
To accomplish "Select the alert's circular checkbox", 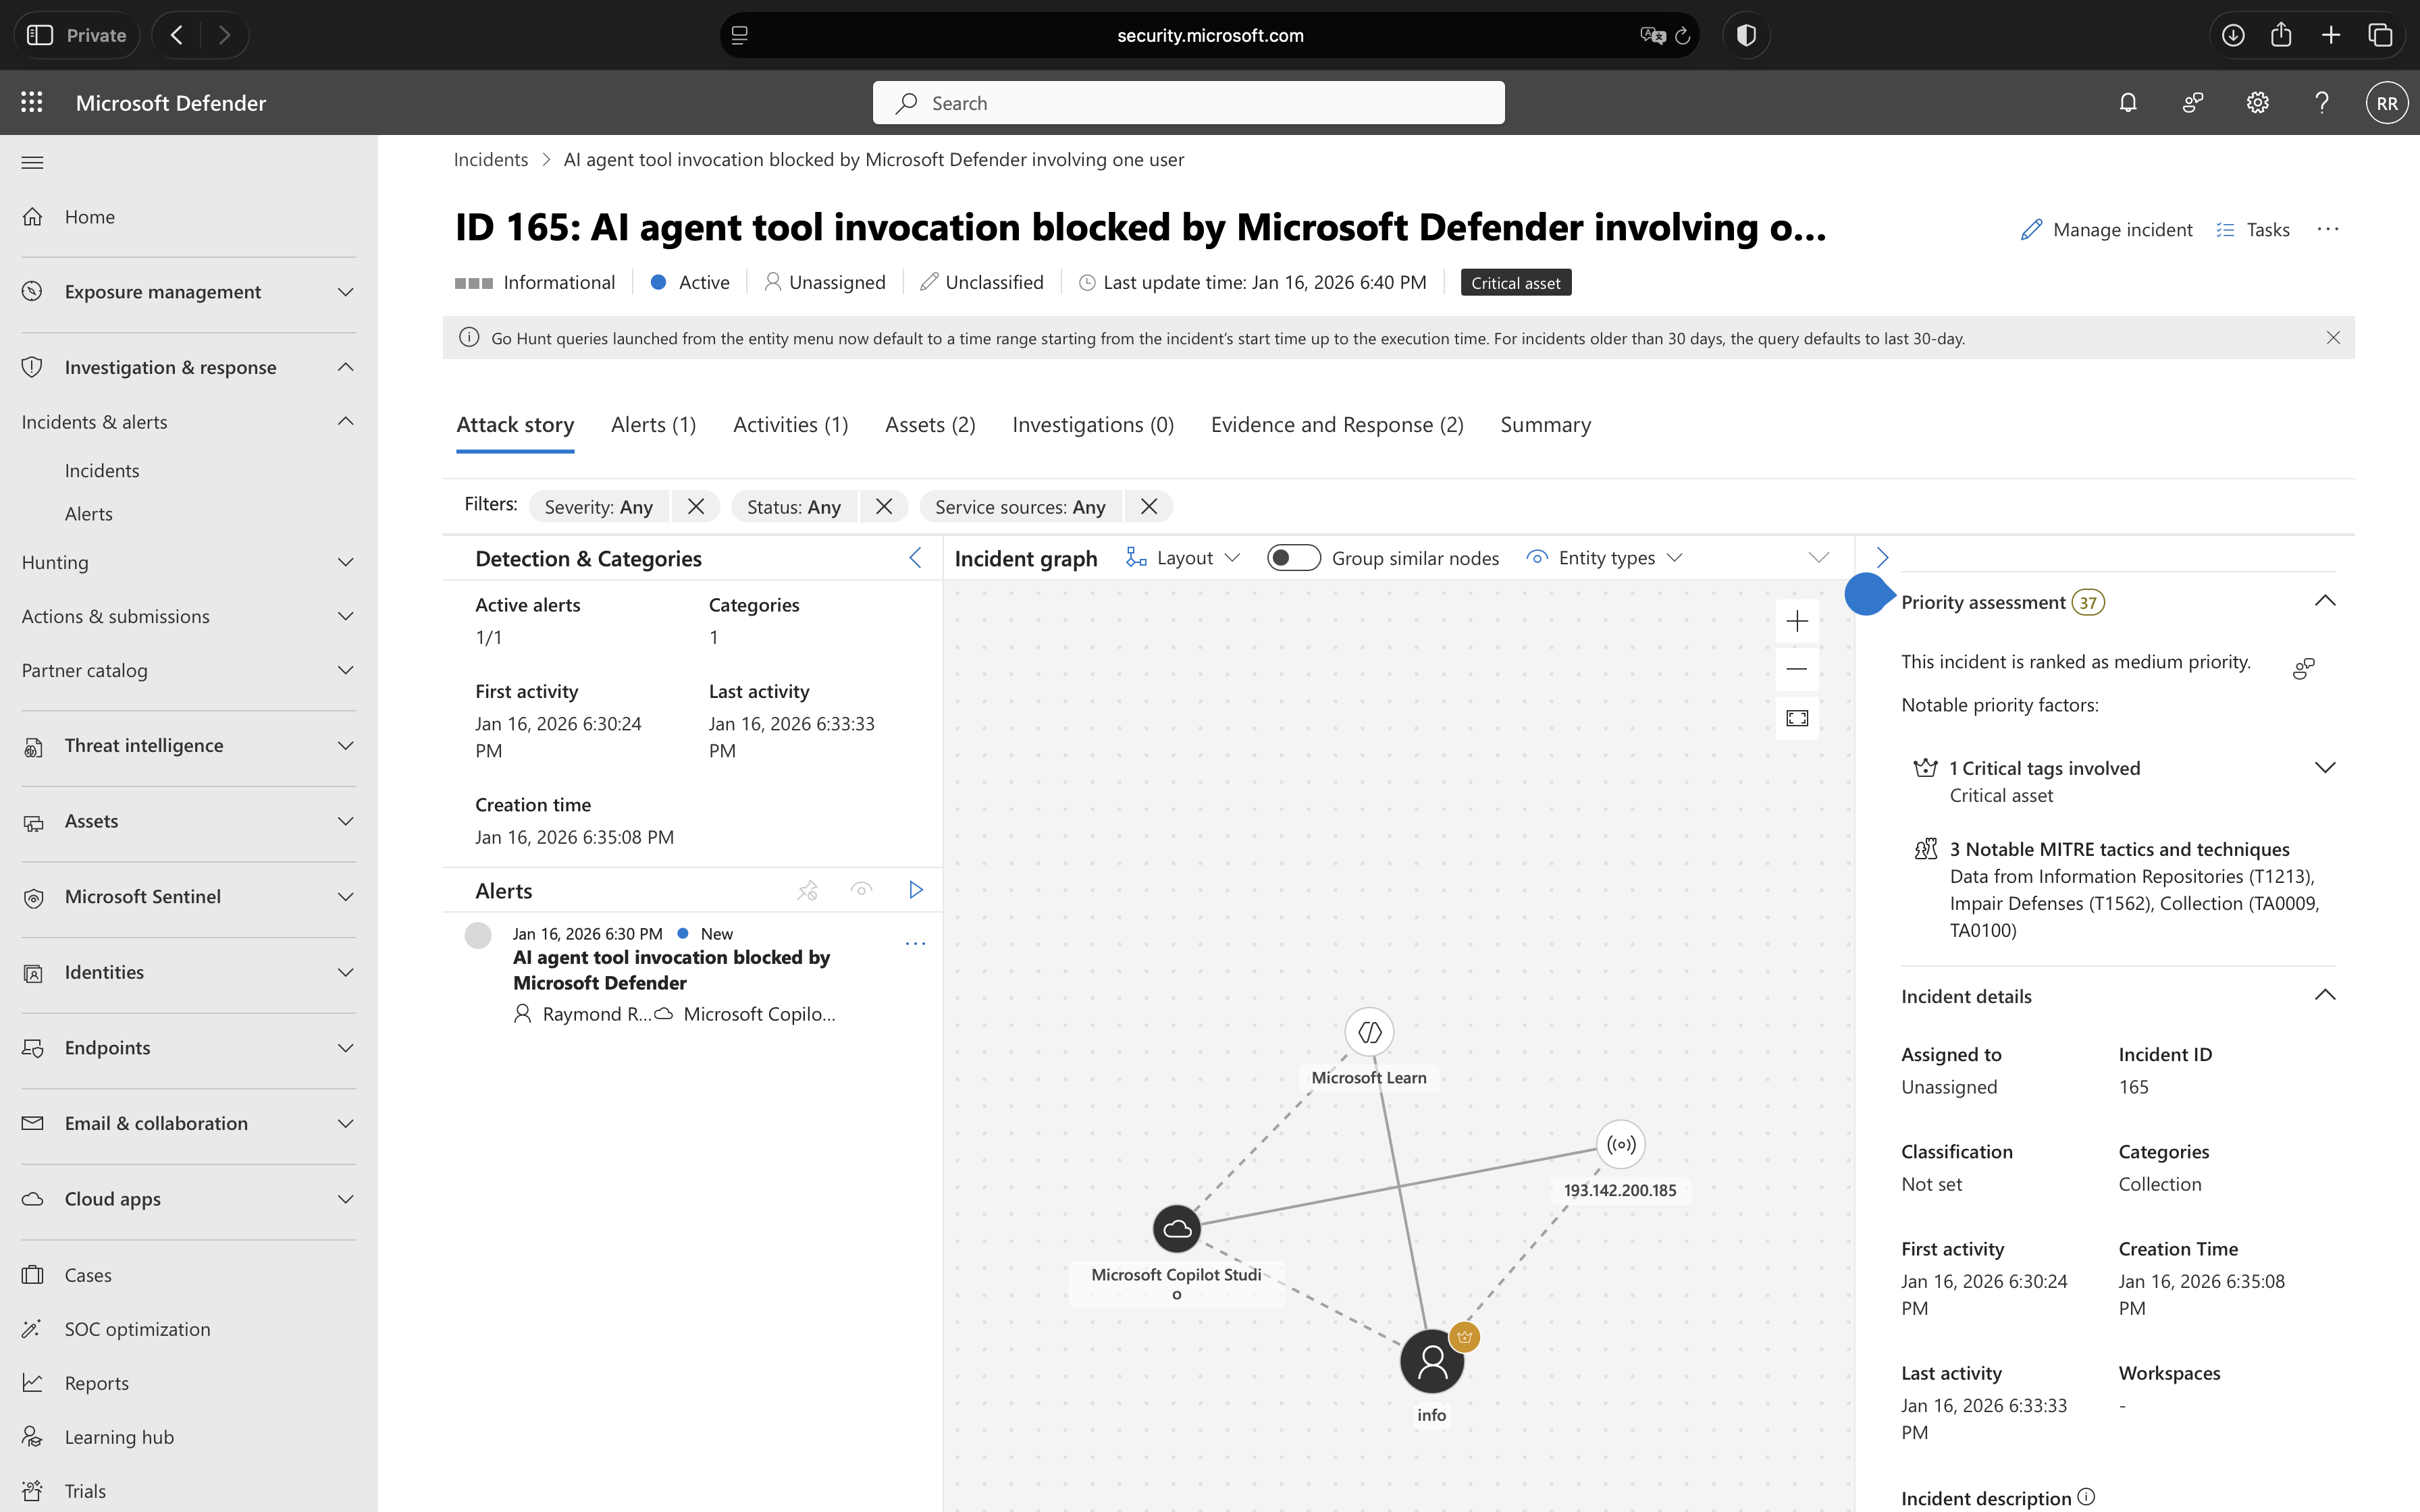I will click(x=478, y=935).
